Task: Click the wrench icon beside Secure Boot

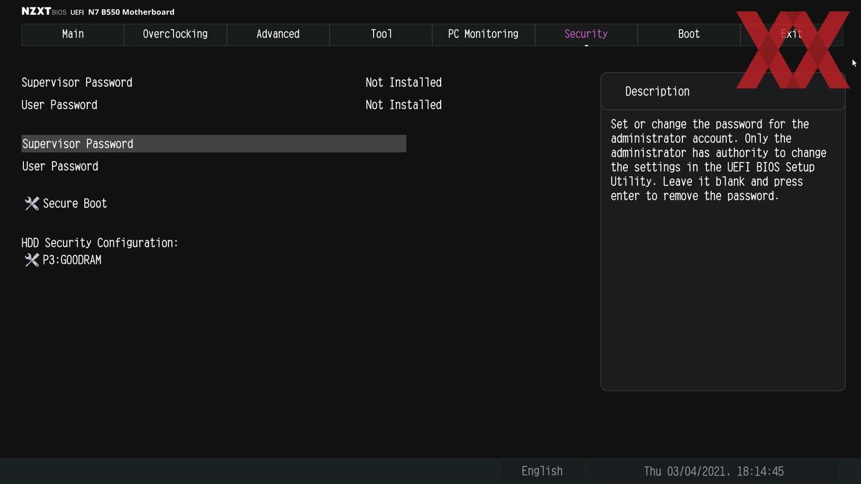Action: tap(32, 204)
